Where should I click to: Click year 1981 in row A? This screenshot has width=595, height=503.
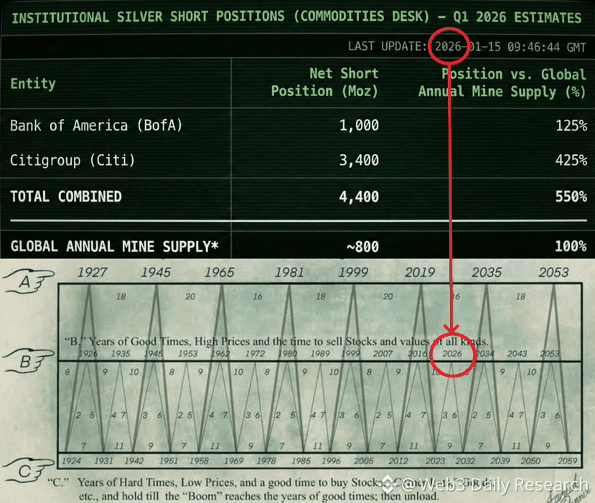coord(289,273)
